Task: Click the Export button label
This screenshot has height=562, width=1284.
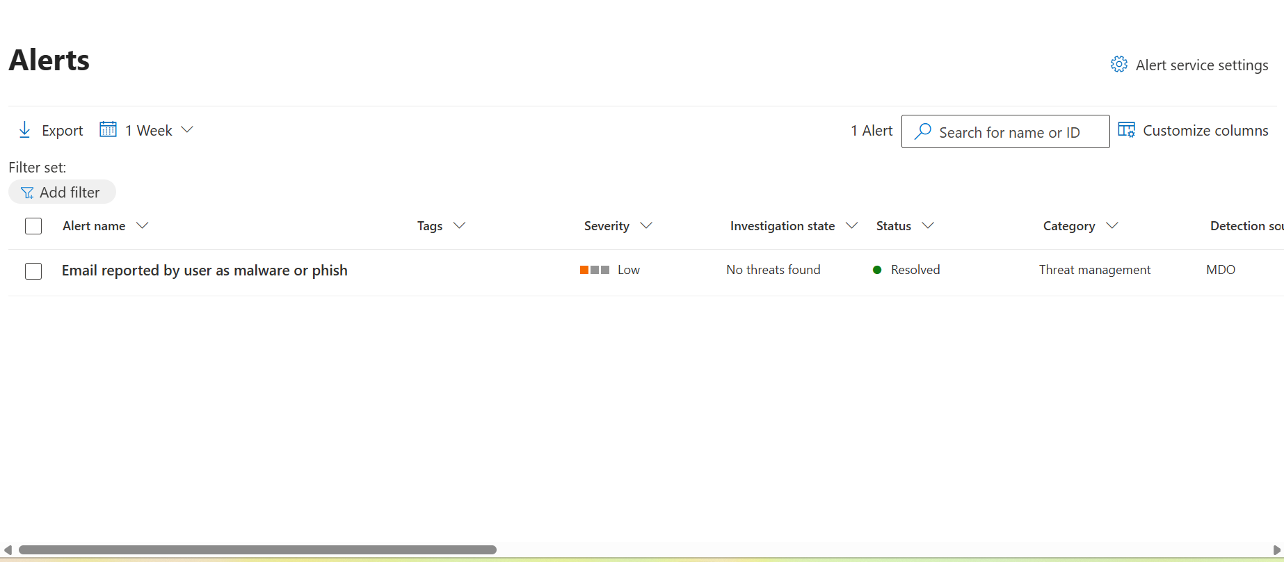Action: coord(62,131)
